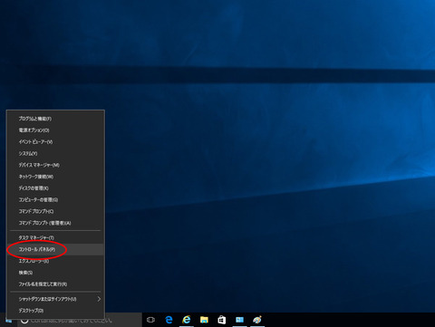The width and height of the screenshot is (435, 327).
Task: Select ネットワーク接続 entry
Action: coord(55,177)
